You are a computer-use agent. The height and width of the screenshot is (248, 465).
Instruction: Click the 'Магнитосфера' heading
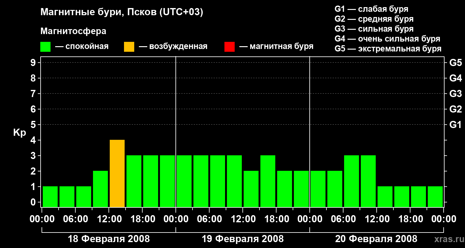73,31
